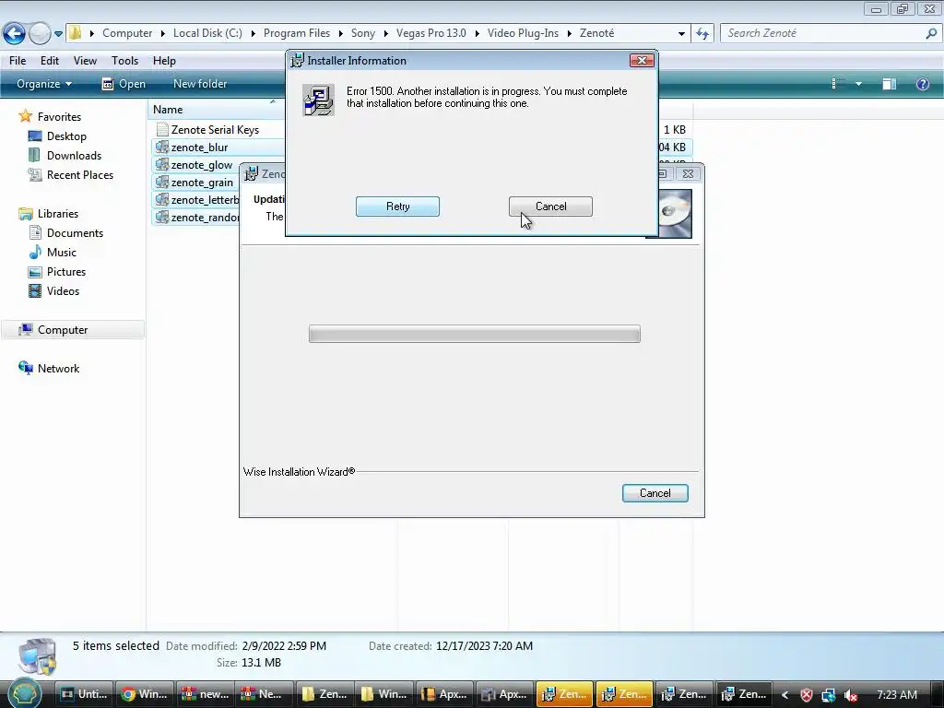Cancel the Error 1500 dialog

click(550, 206)
